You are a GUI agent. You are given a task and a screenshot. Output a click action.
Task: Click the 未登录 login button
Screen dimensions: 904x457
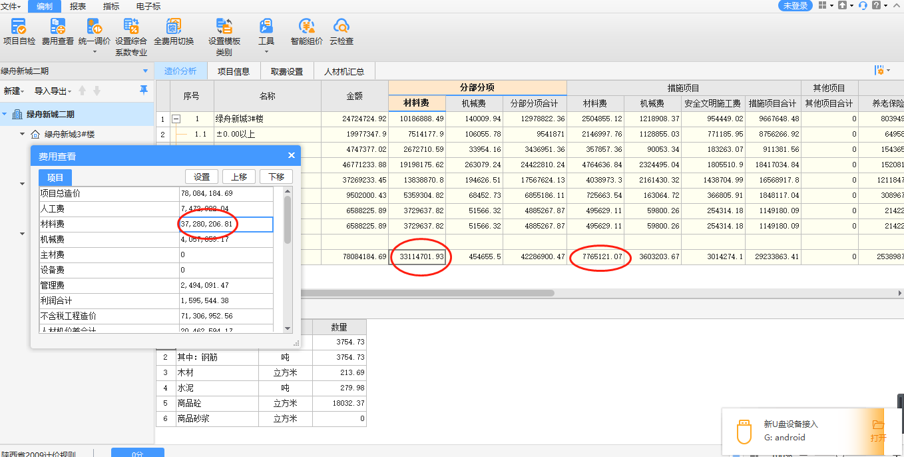point(795,5)
